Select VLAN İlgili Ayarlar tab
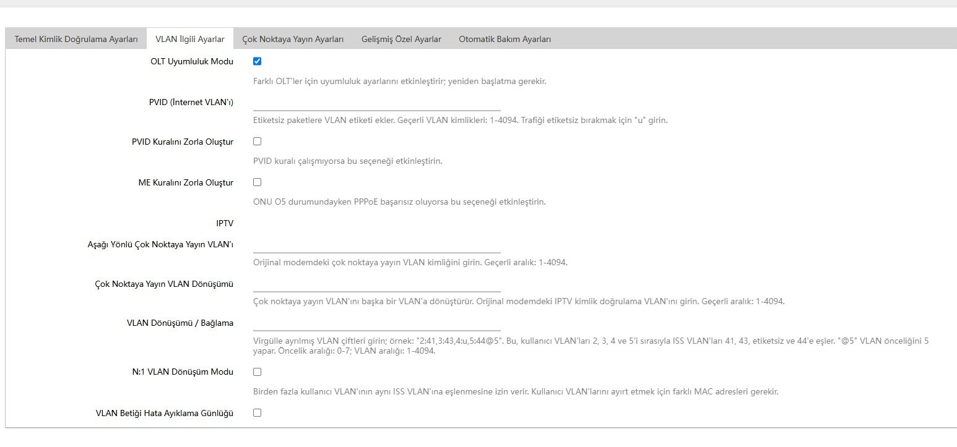 [x=190, y=39]
